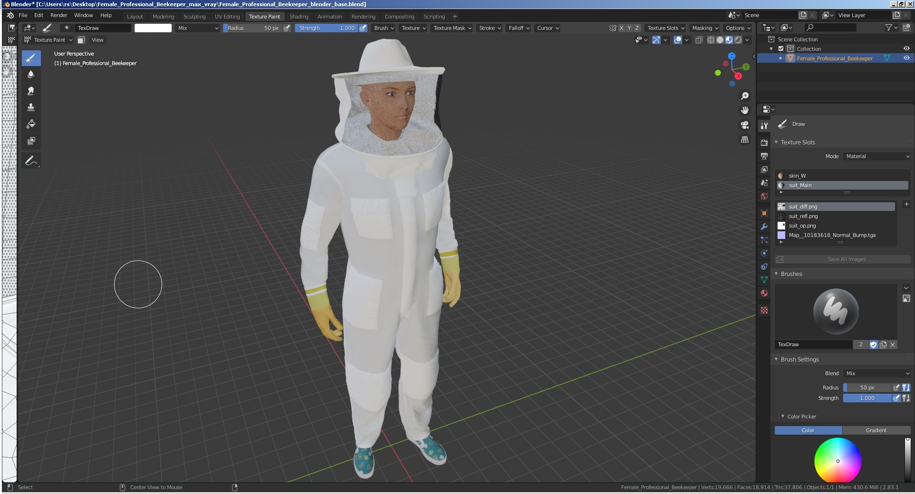Open the Mode Material dropdown
915x494 pixels.
(877, 156)
